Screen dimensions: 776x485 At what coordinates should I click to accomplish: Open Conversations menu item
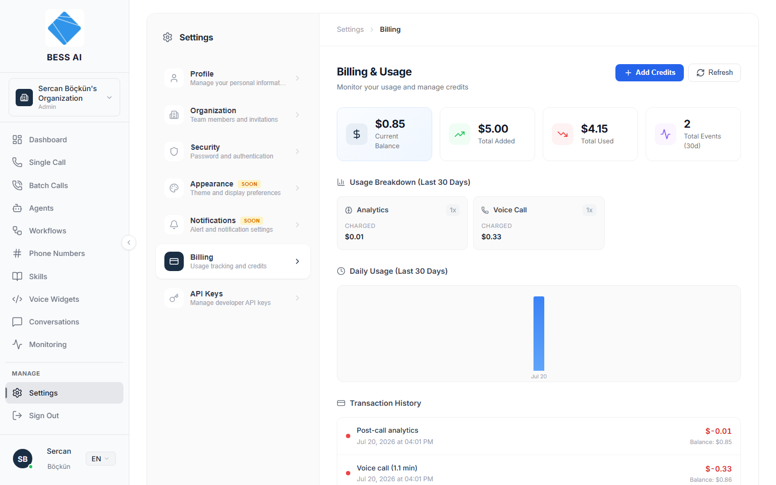click(x=64, y=322)
